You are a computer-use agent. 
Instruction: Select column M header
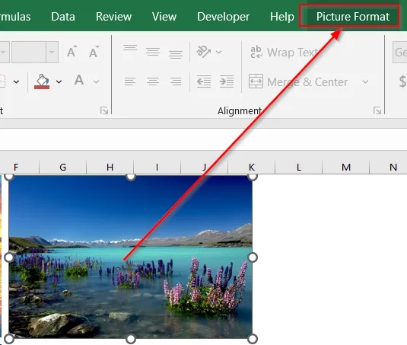(x=345, y=167)
